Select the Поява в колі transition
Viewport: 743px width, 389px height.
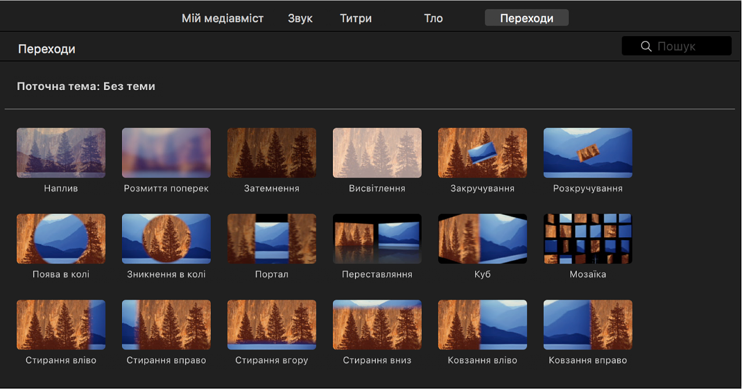point(61,239)
